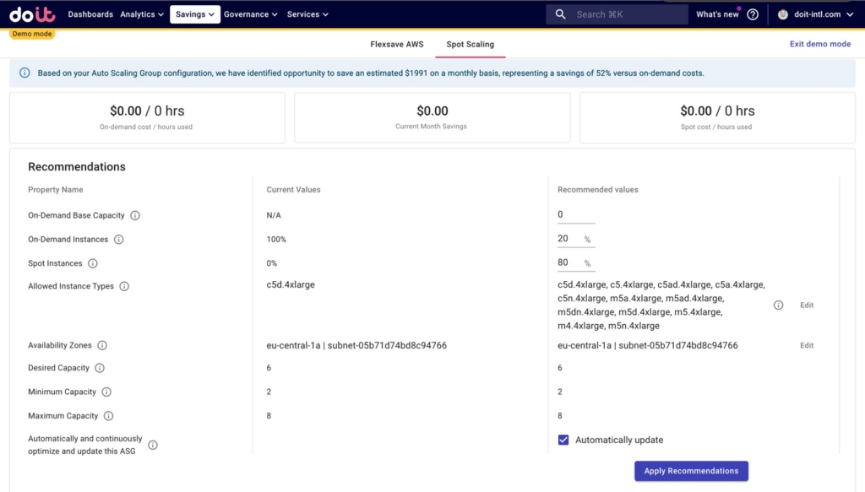Click the doit-intl.com account avatar
Viewport: 865px width, 492px height.
click(783, 14)
